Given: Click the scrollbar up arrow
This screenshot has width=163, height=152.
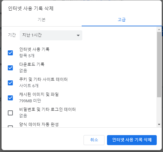Looking at the screenshot, I should pyautogui.click(x=159, y=29).
